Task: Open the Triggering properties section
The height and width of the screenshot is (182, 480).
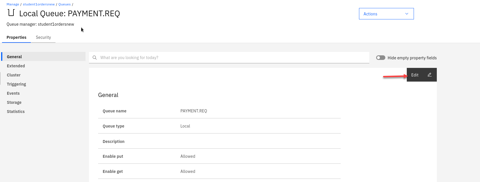Action: click(16, 84)
